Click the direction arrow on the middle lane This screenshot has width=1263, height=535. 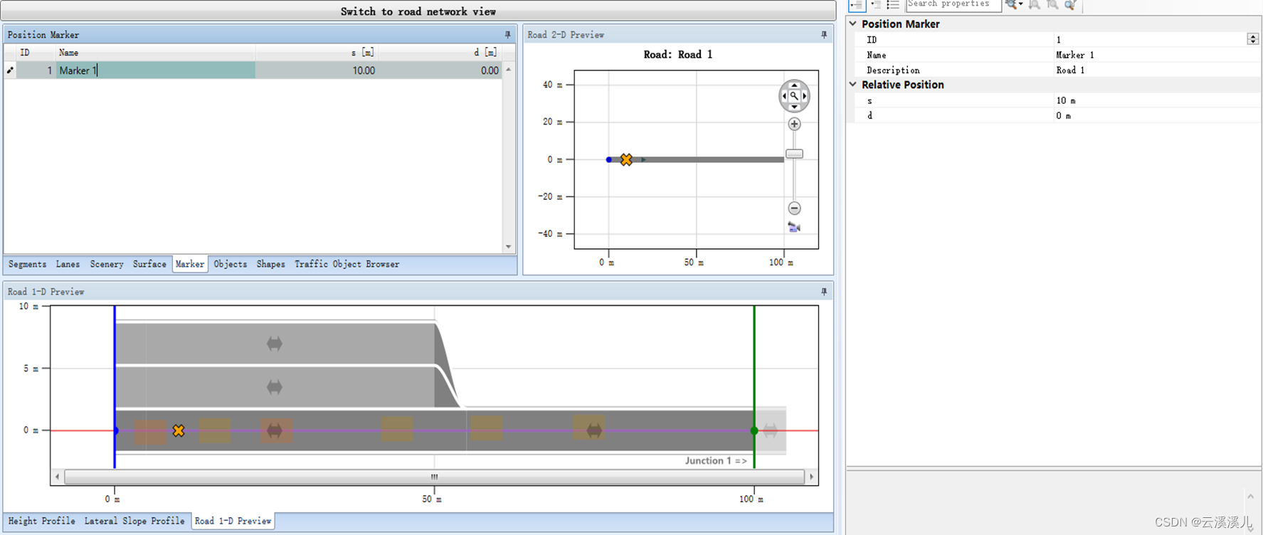[274, 387]
